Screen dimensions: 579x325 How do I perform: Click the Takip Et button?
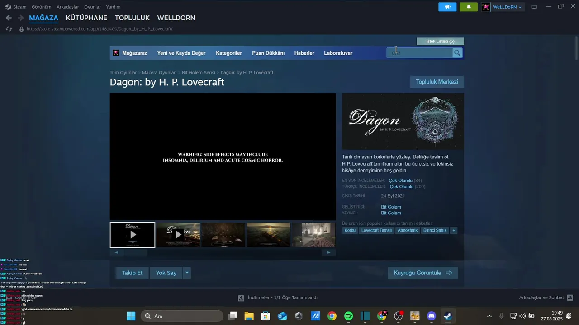(132, 273)
